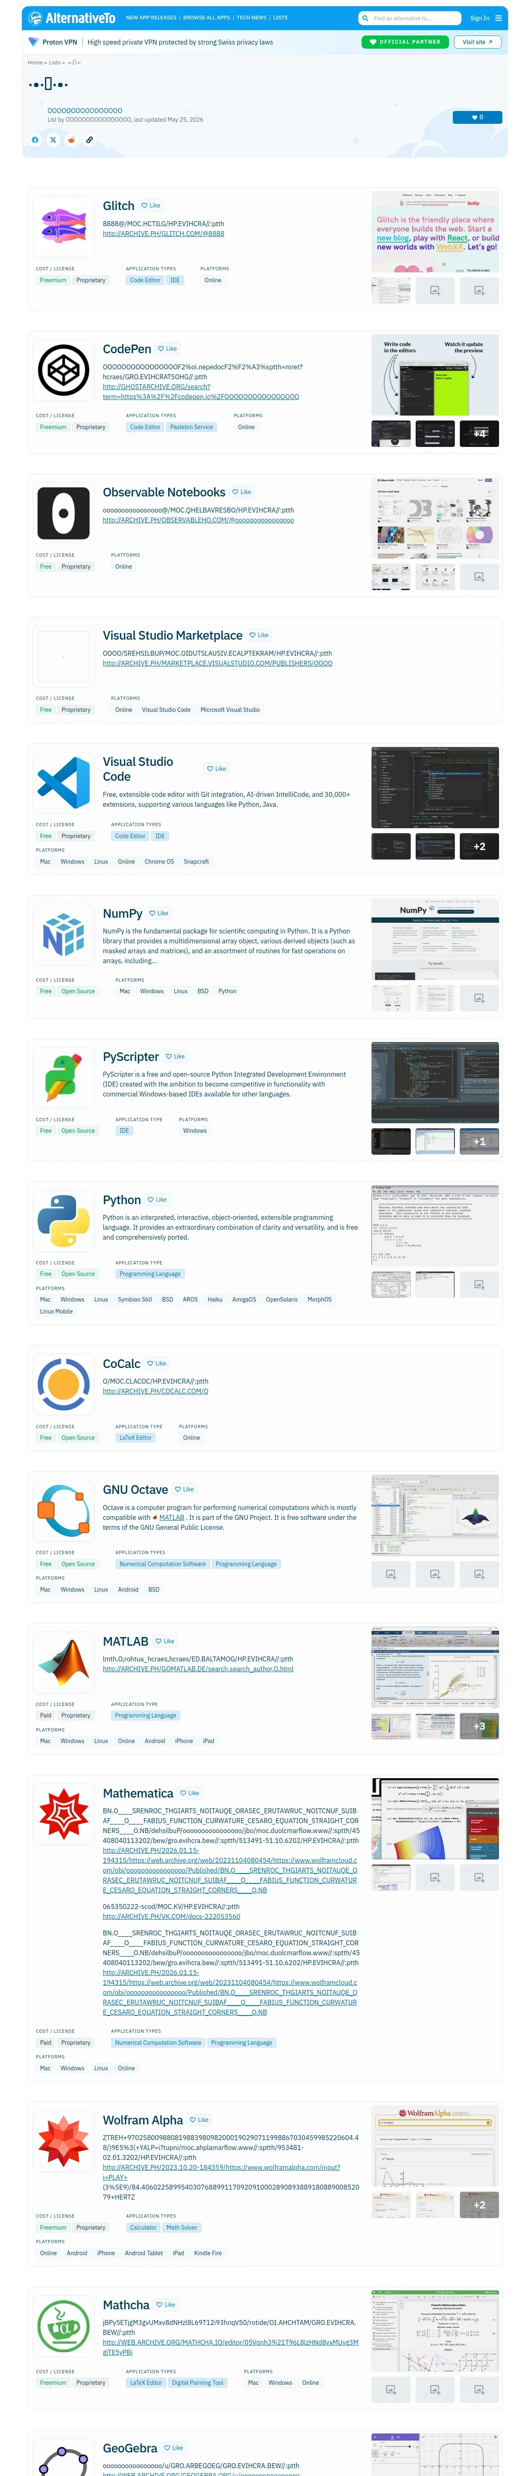Image resolution: width=530 pixels, height=2476 pixels.
Task: Click the heart count button for the list
Action: [x=477, y=117]
